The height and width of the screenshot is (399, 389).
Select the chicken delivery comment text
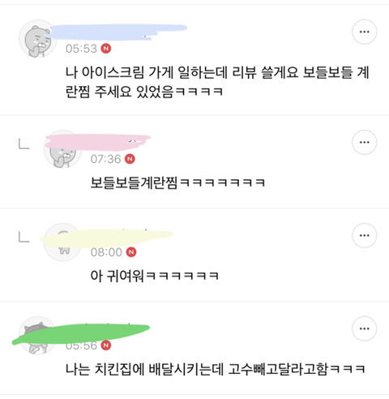216,369
